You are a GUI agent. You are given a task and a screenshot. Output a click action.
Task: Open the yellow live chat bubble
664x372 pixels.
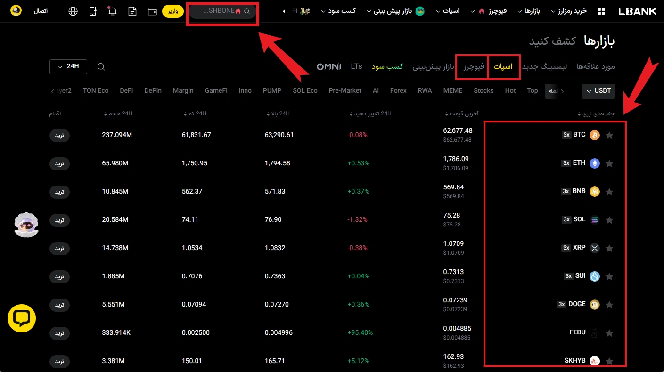[x=22, y=318]
